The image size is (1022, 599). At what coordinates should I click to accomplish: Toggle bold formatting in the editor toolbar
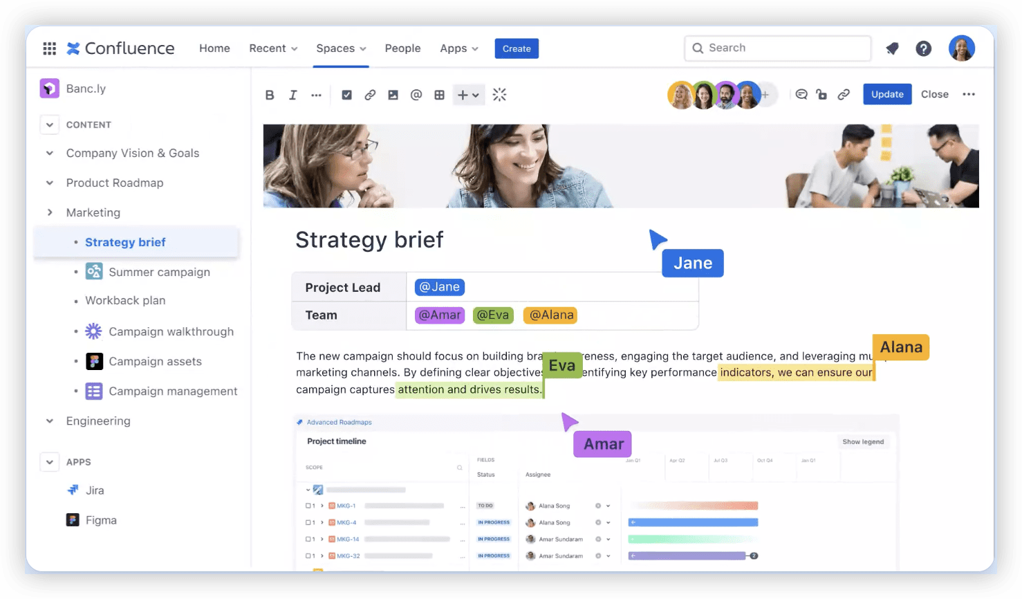[x=270, y=95]
